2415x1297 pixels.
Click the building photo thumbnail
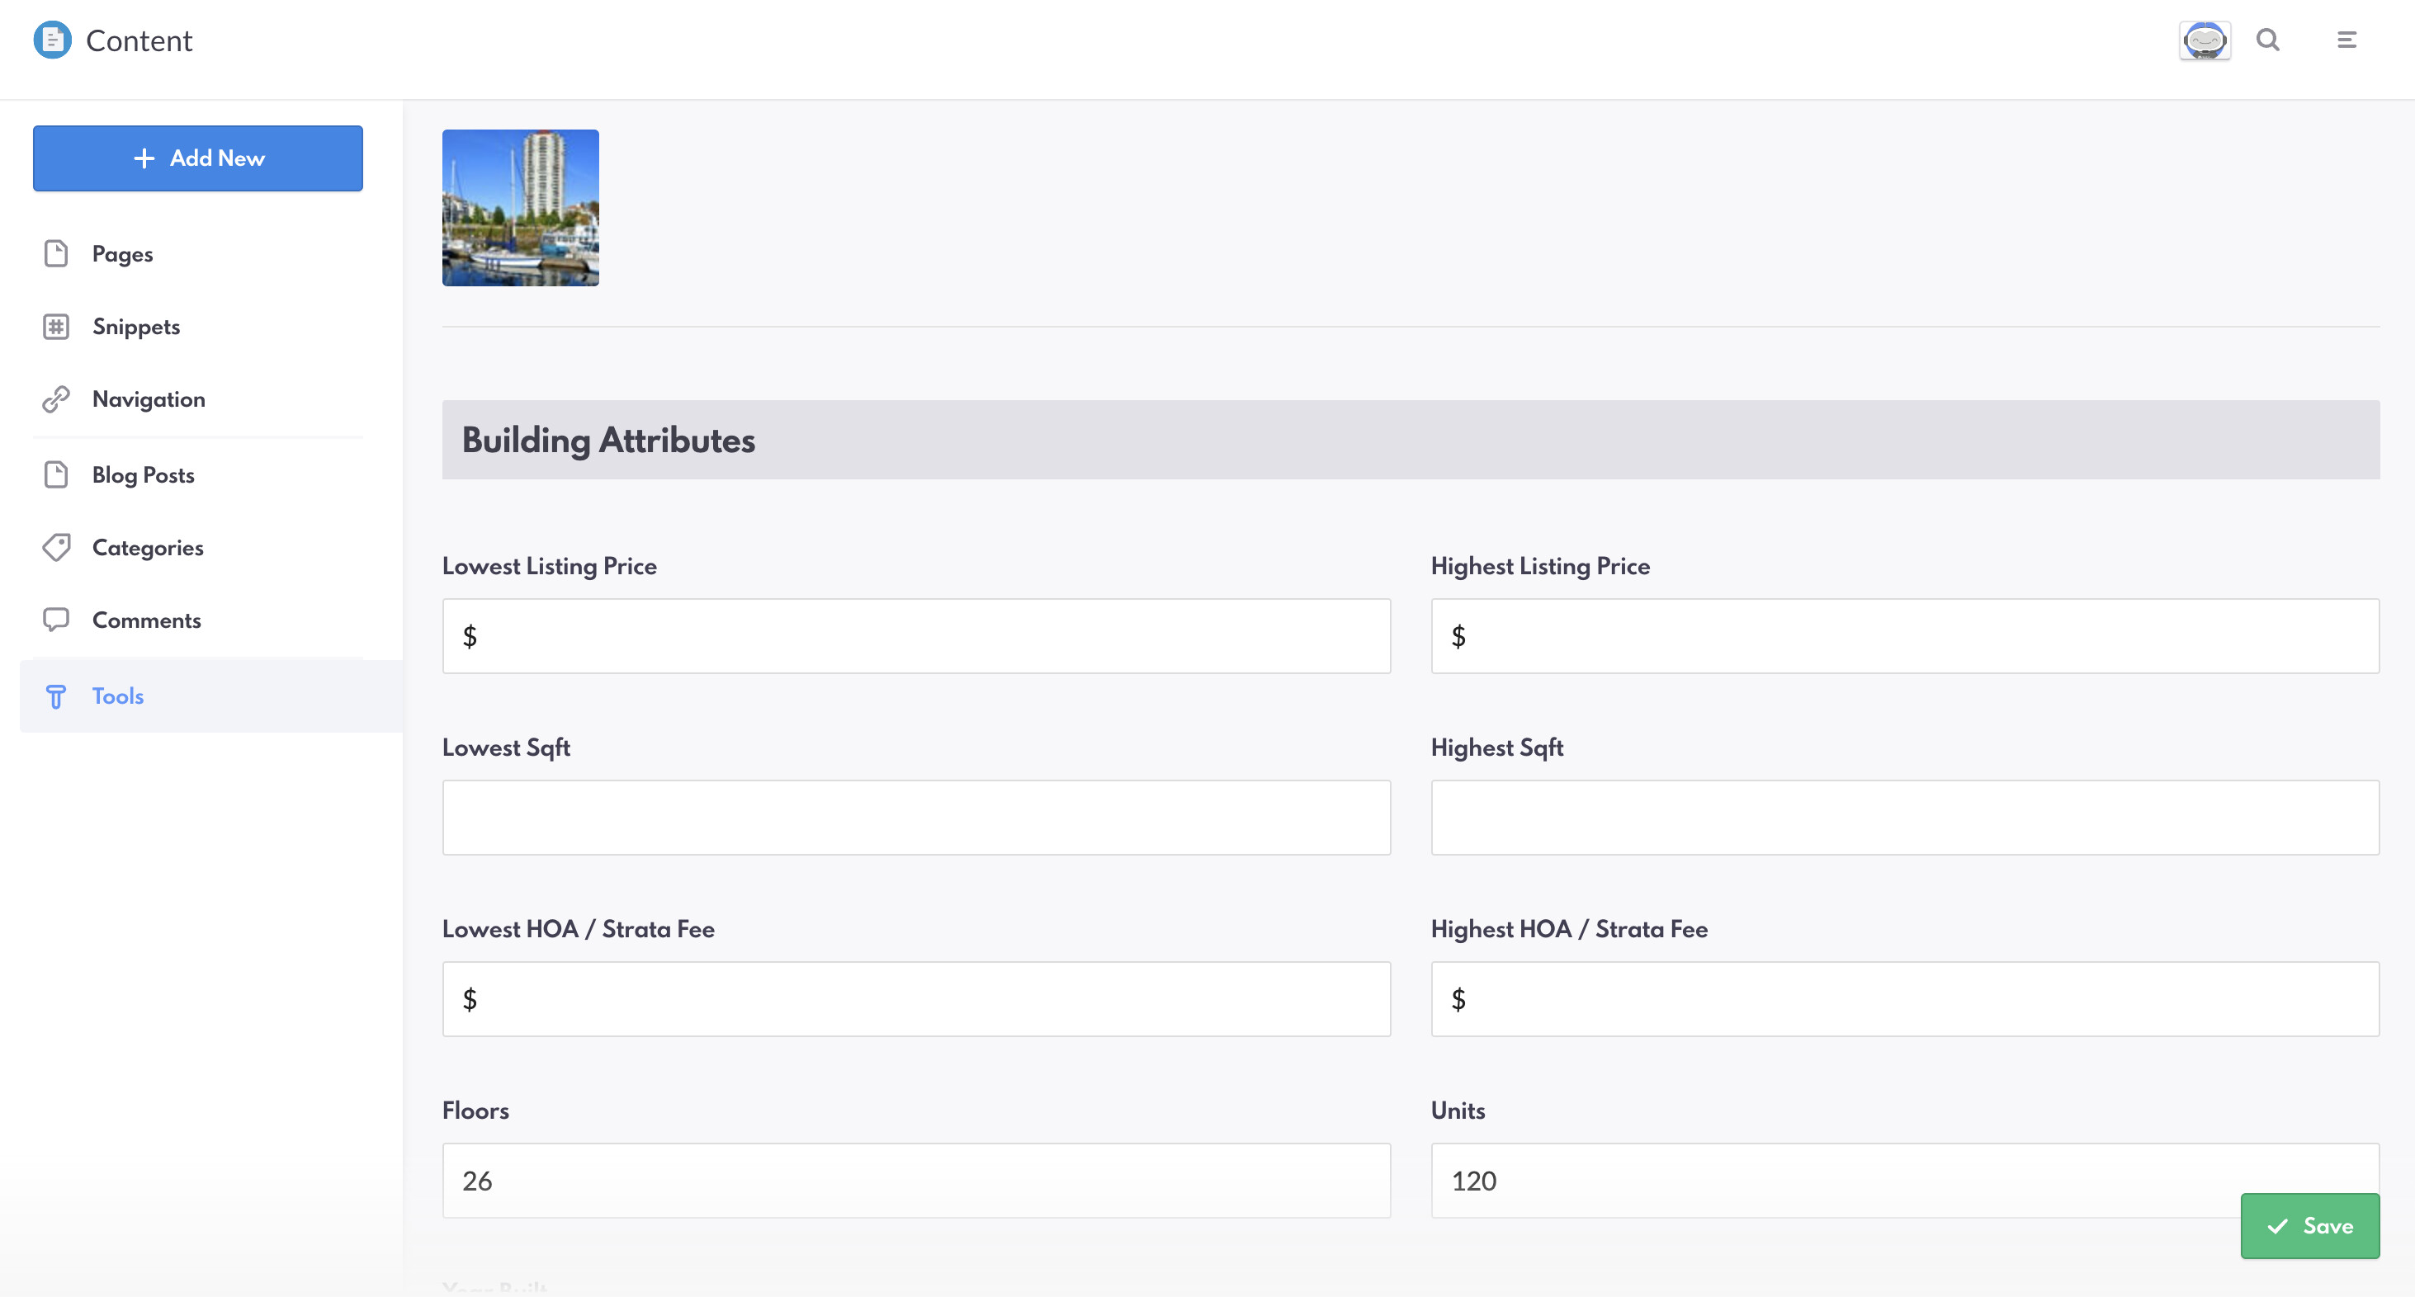[520, 208]
